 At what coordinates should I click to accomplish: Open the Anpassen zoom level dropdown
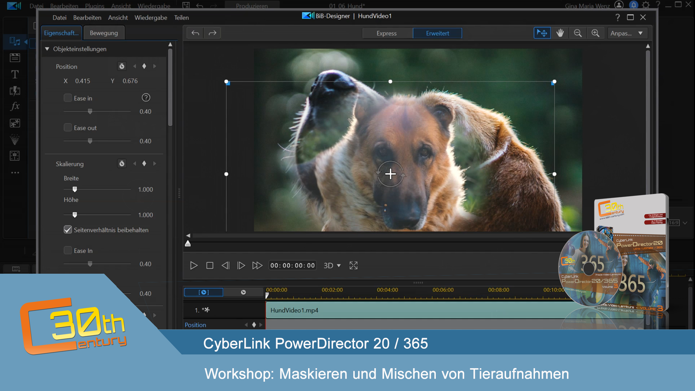pos(627,33)
